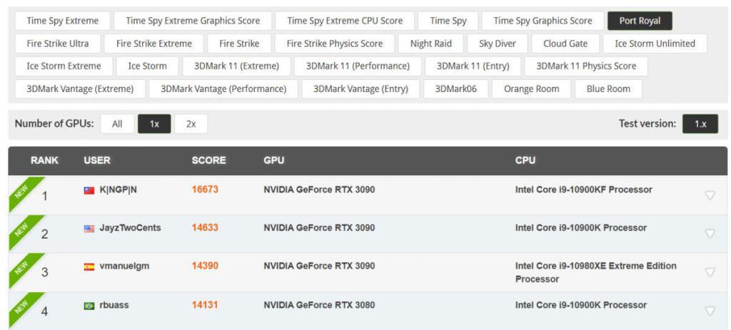This screenshot has width=731, height=330.
Task: Expand details for JayzTwoCents result row
Action: coord(710,233)
